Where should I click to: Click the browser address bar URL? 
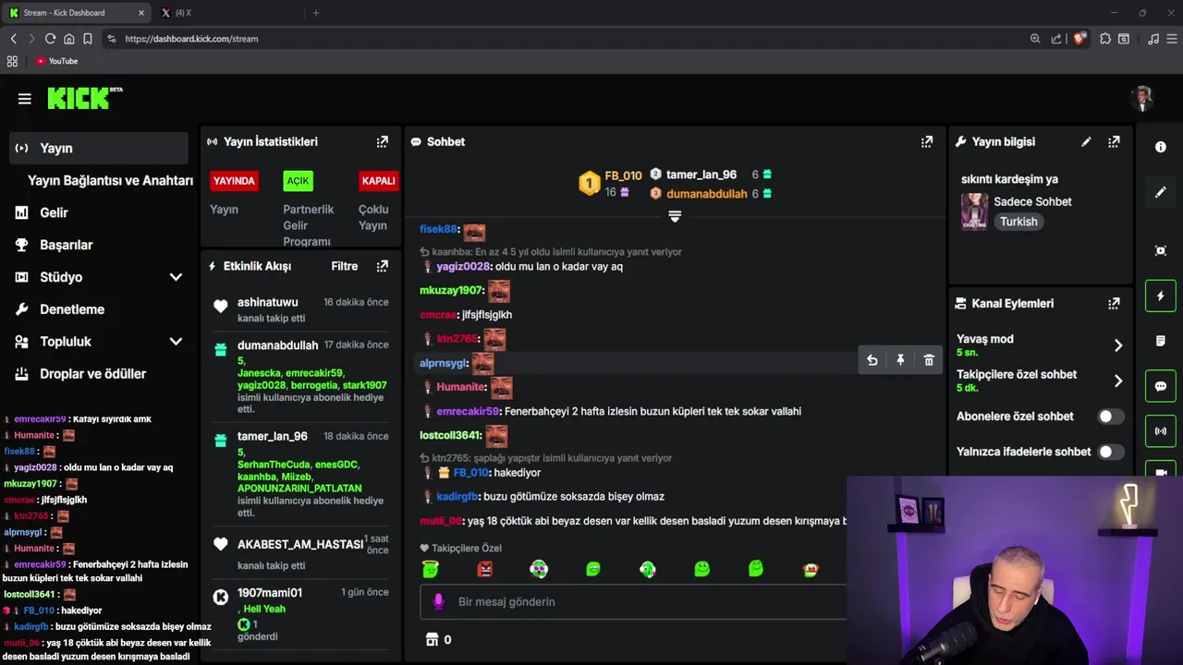[191, 39]
